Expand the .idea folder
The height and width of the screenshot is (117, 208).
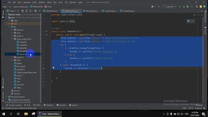[9, 20]
